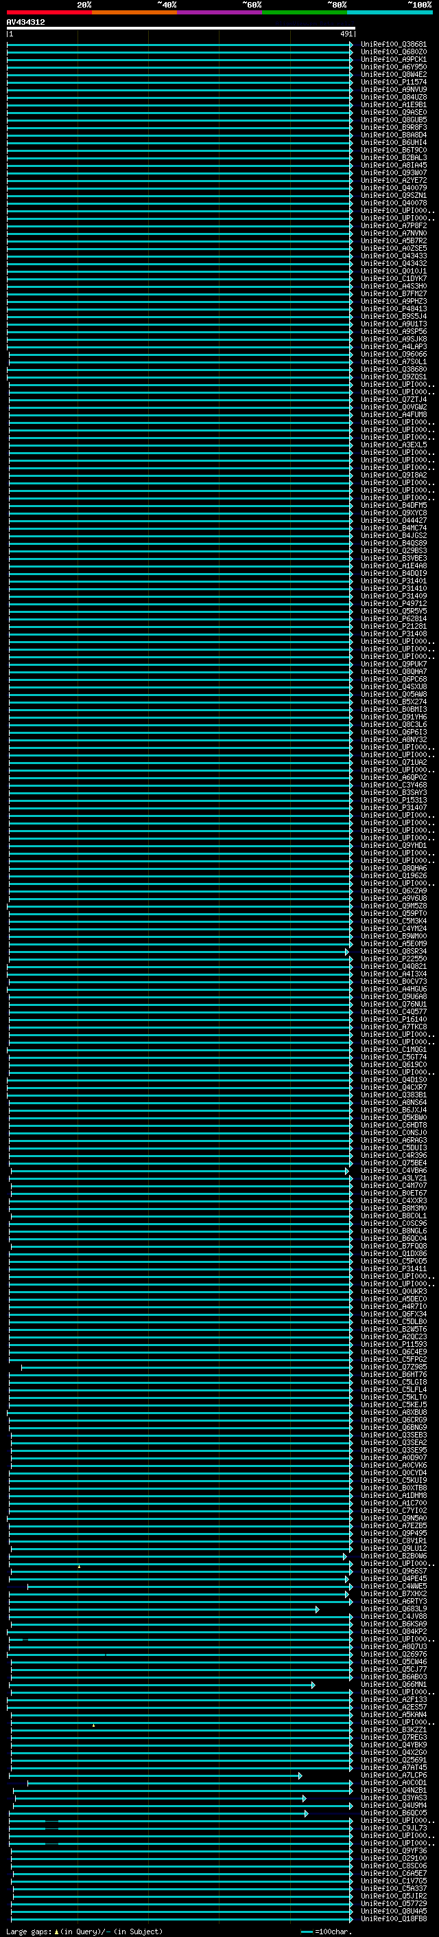Click the white query length bar
Screen dimensions: 439x1937
point(181,27)
